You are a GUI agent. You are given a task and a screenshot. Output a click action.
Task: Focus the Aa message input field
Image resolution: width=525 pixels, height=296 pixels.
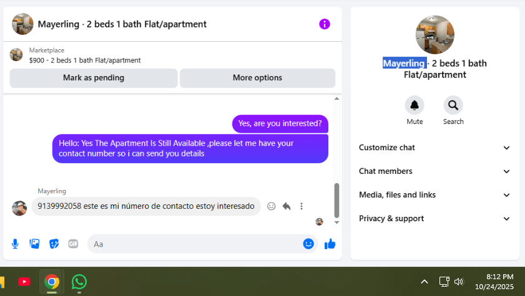tap(194, 244)
